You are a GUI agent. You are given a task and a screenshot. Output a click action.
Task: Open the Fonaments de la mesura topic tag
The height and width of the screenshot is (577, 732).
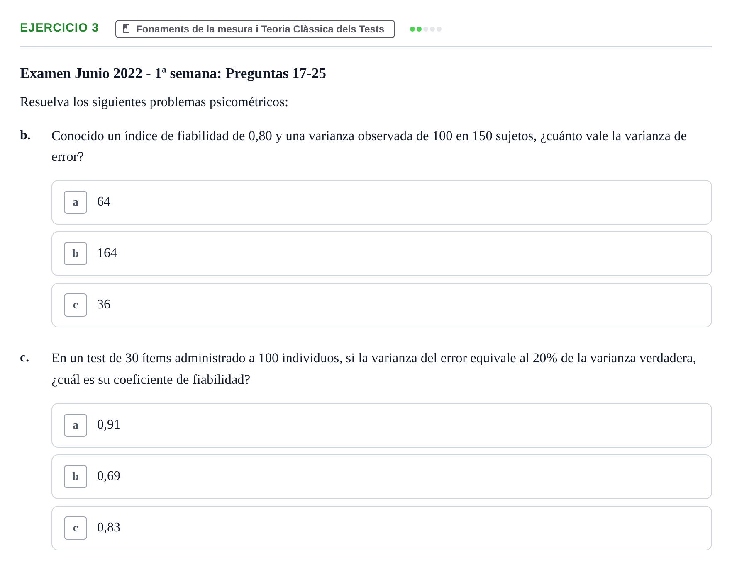click(x=255, y=29)
